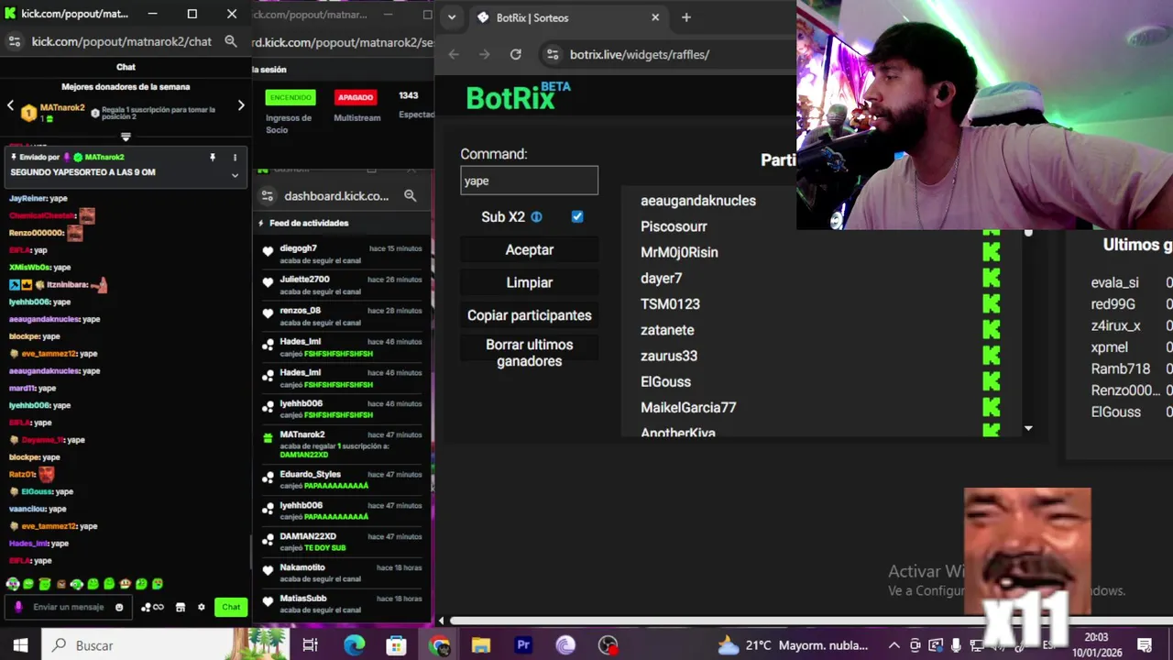Click the APAGADO Multistream toggle
The height and width of the screenshot is (660, 1173).
click(356, 97)
